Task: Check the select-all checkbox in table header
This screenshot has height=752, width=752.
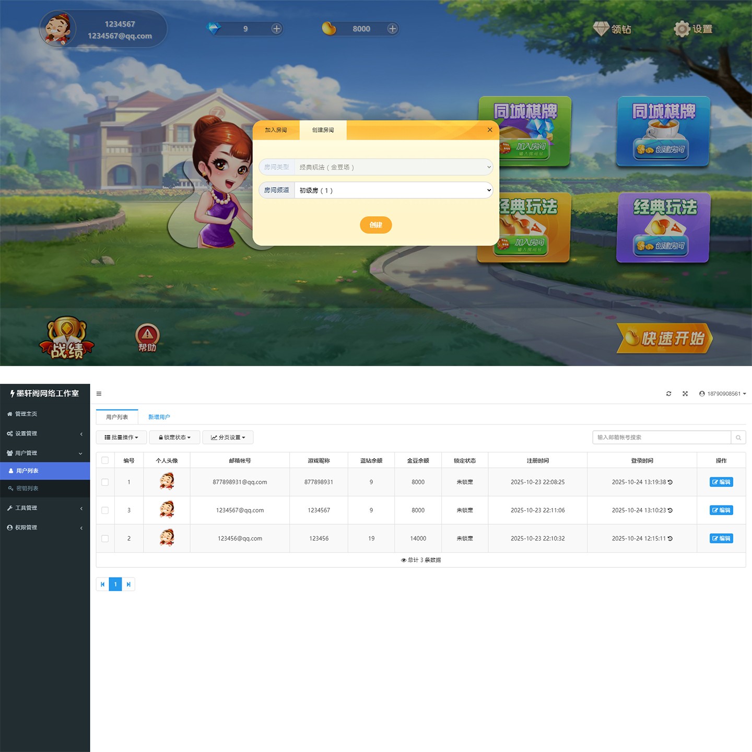Action: pos(105,461)
